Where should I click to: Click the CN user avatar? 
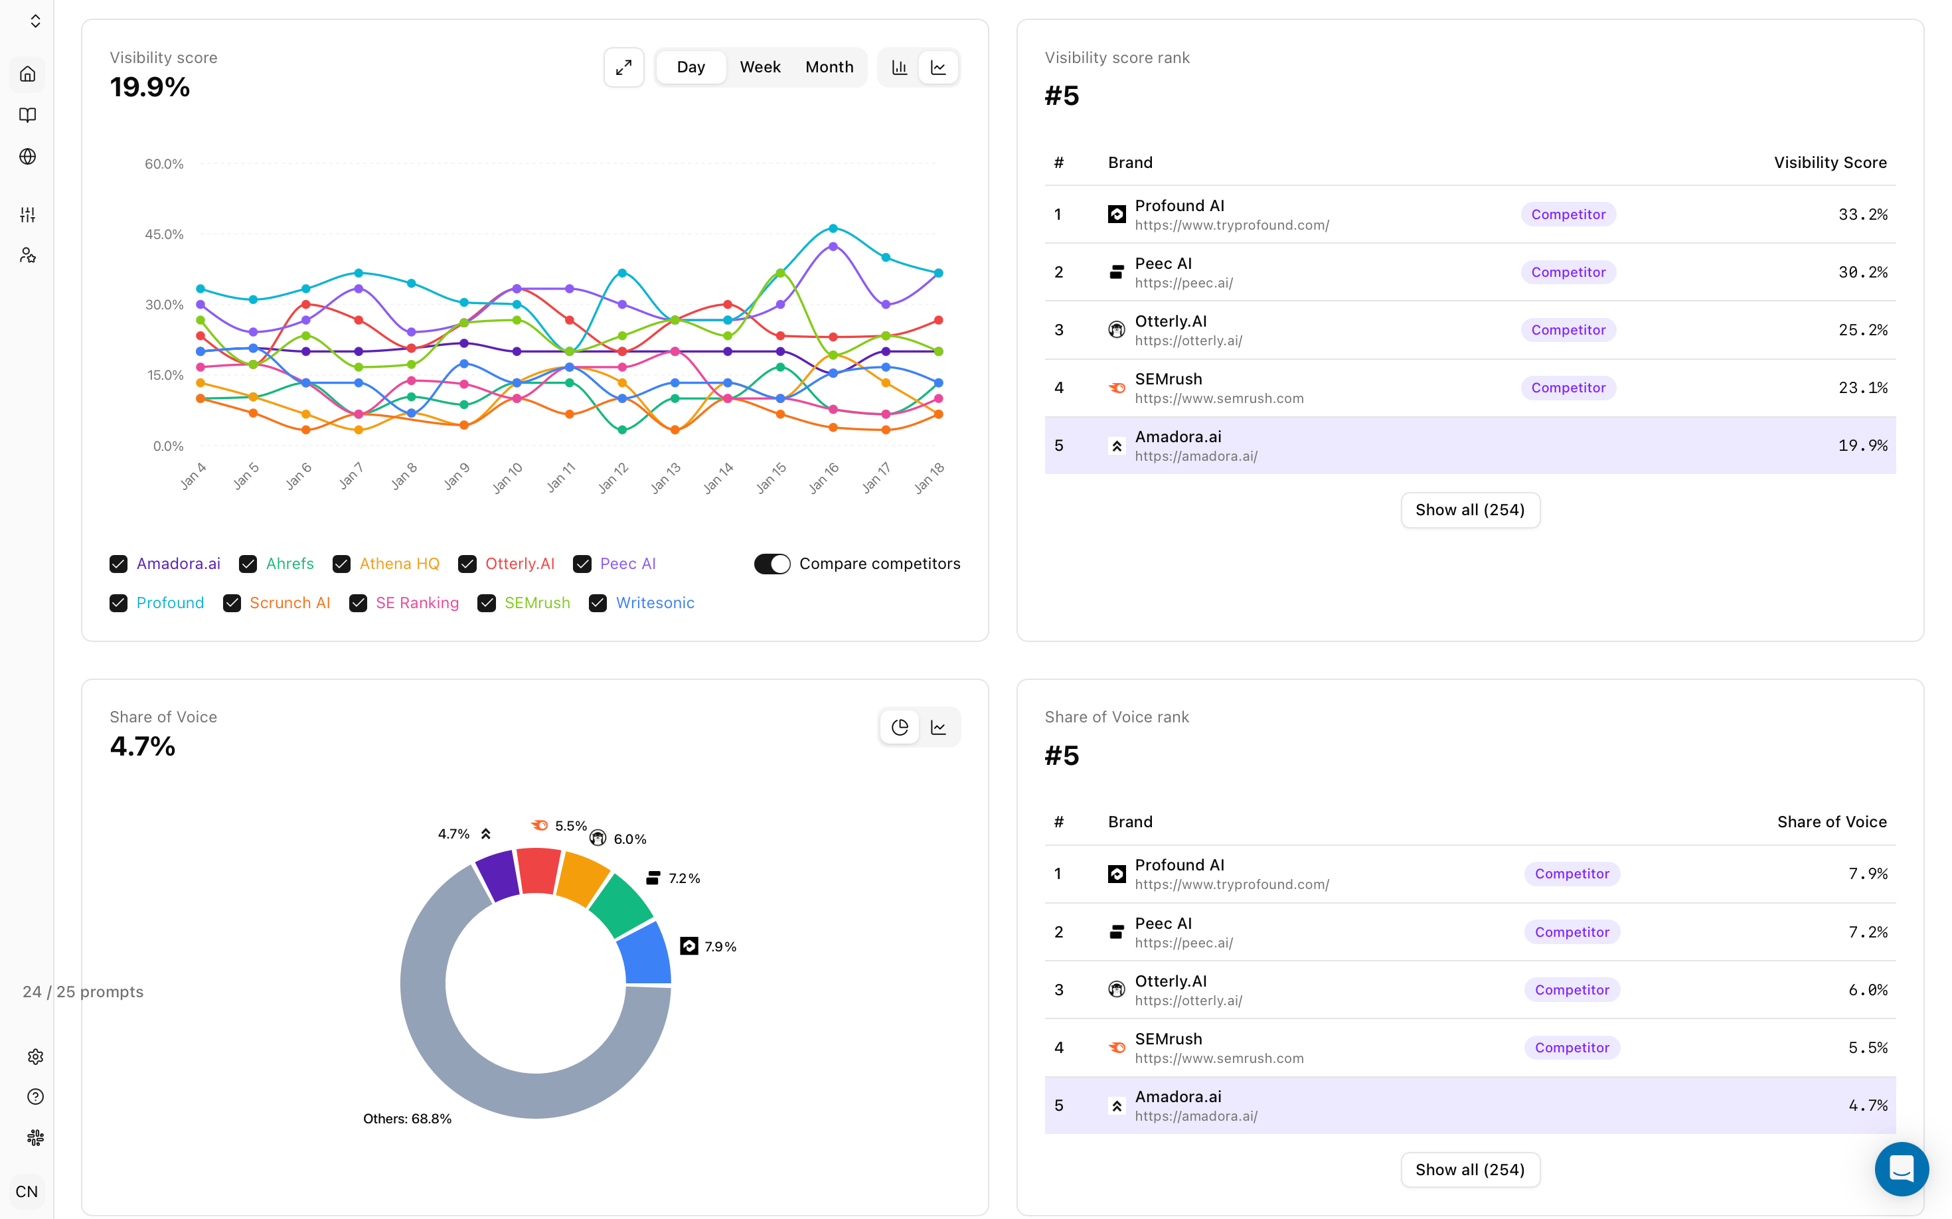(x=27, y=1192)
